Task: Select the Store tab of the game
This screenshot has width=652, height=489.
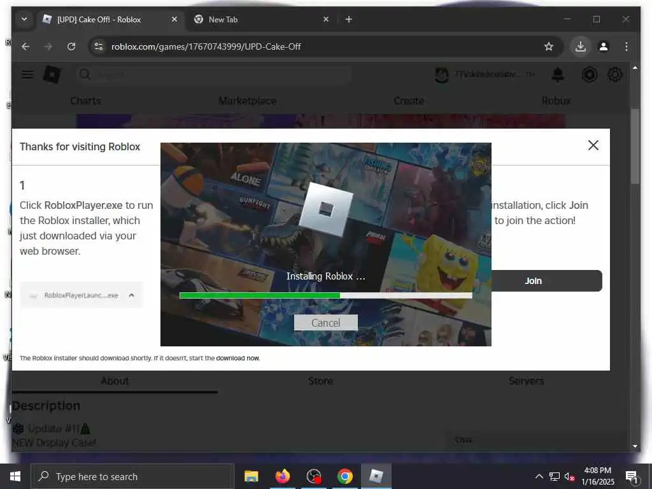Action: pyautogui.click(x=321, y=381)
